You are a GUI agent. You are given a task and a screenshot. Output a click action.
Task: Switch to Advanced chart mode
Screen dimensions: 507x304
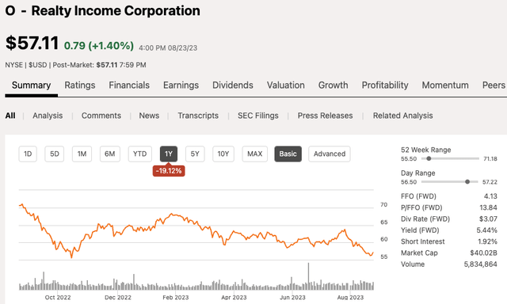330,154
